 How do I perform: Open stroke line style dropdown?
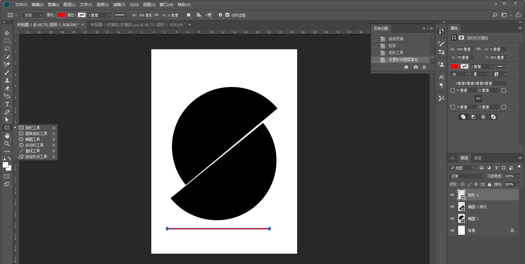121,15
